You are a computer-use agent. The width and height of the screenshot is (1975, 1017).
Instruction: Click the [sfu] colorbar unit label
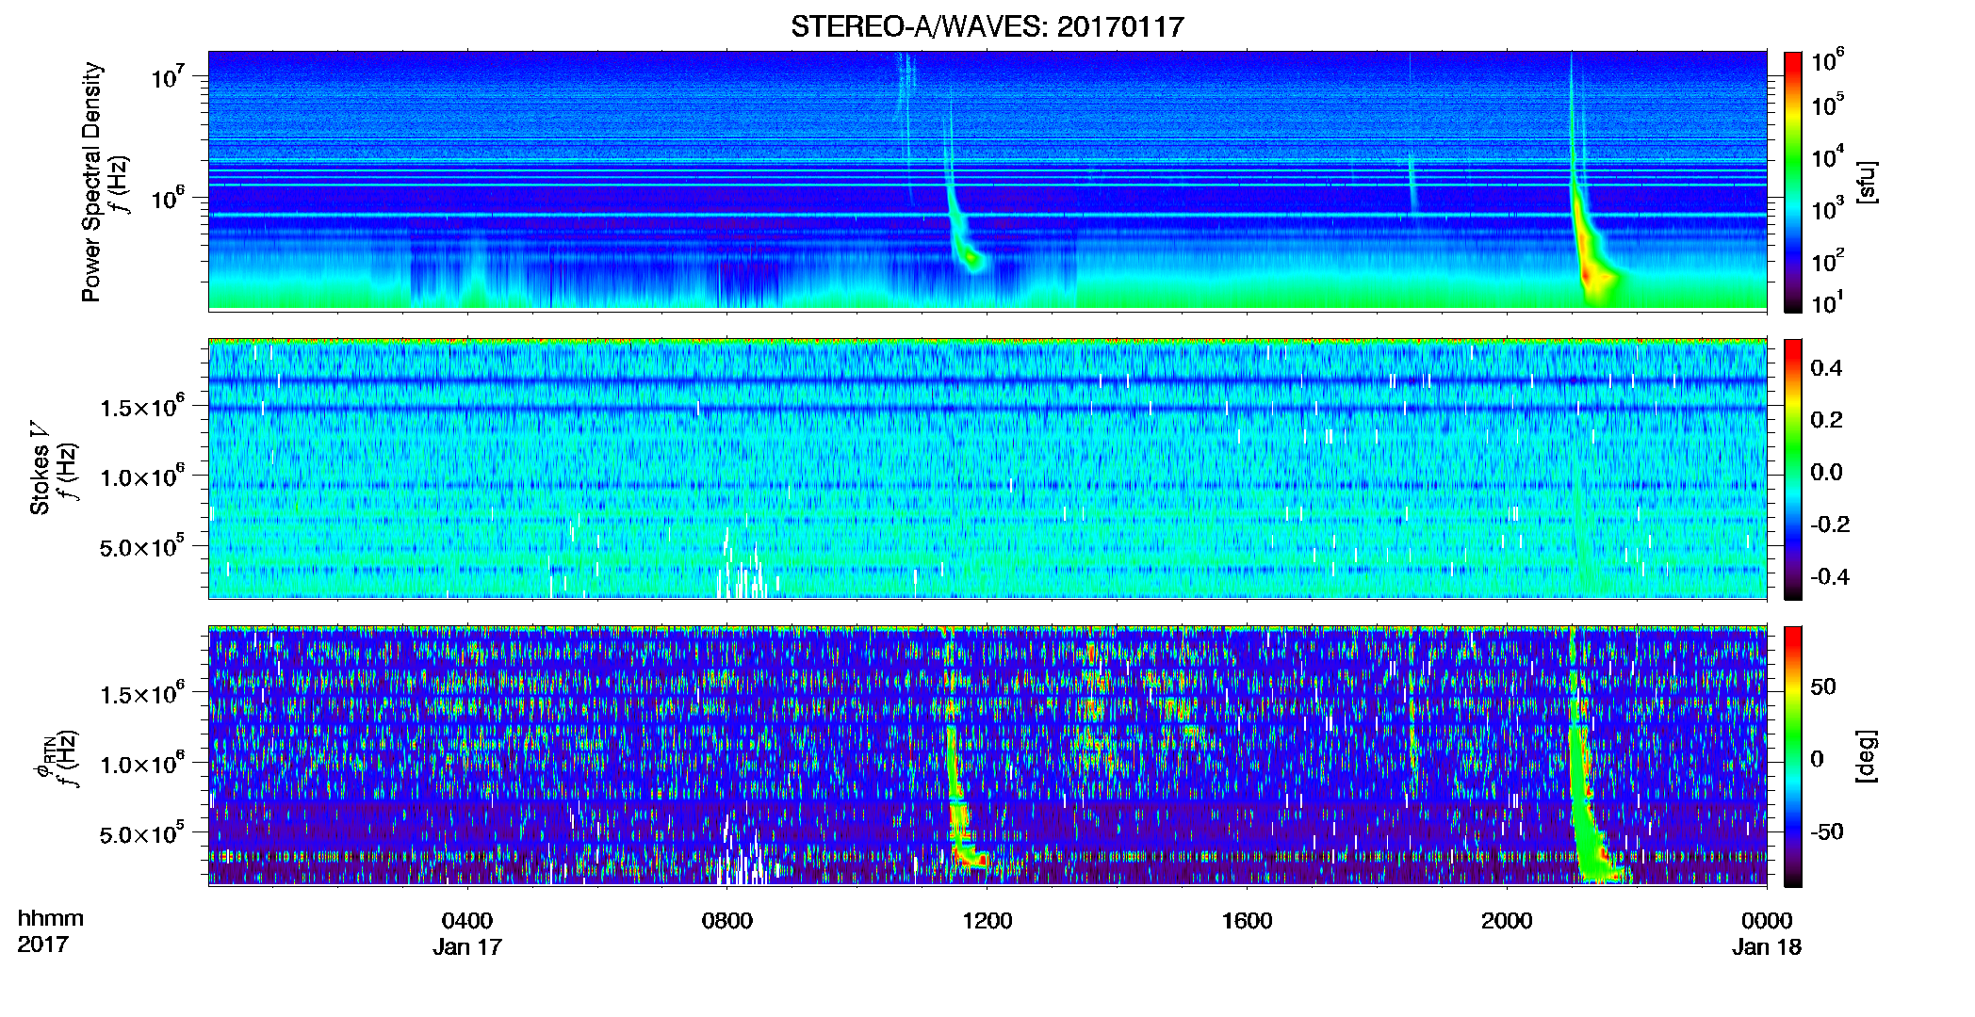point(1867,182)
